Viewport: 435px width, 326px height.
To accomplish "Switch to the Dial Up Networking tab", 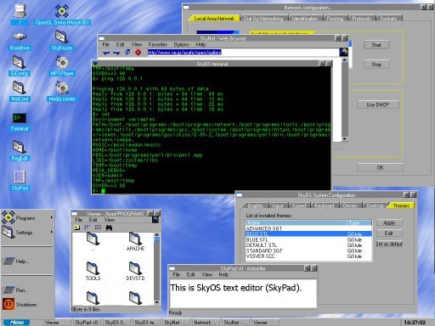I will point(263,19).
